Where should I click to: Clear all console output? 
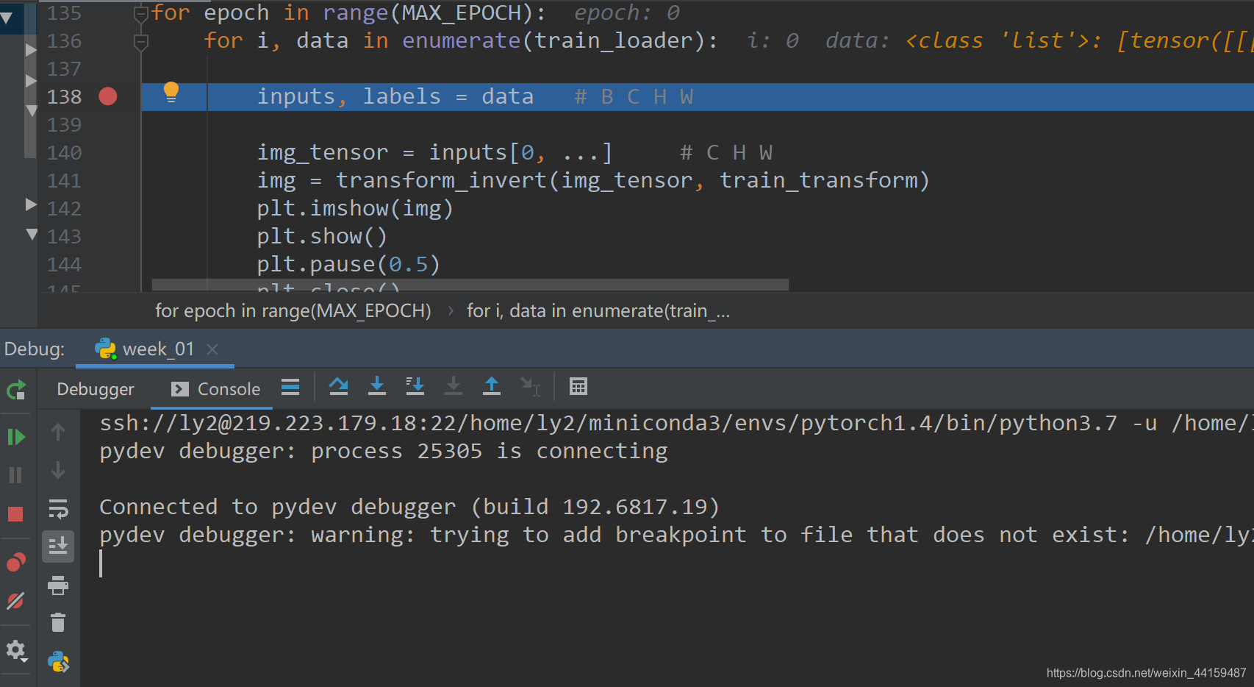pos(58,623)
